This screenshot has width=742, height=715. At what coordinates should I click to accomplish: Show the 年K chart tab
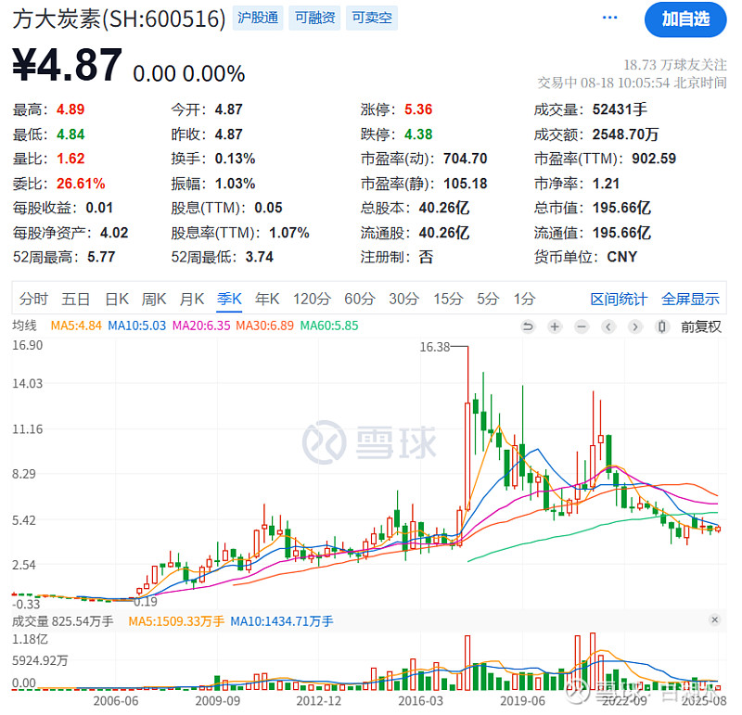coord(267,299)
